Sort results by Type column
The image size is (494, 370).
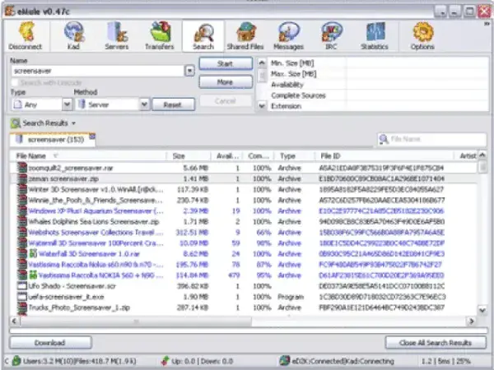coord(294,155)
